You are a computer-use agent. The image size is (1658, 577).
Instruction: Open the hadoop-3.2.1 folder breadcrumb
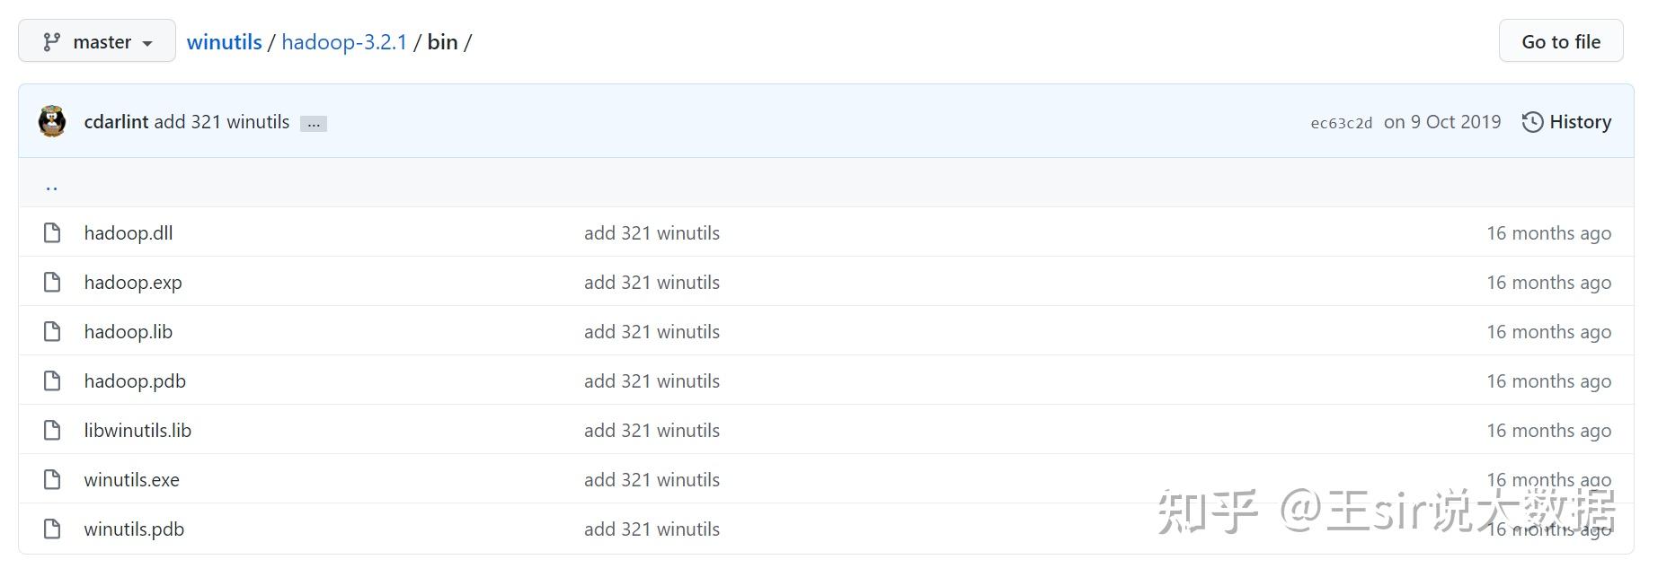click(x=344, y=41)
